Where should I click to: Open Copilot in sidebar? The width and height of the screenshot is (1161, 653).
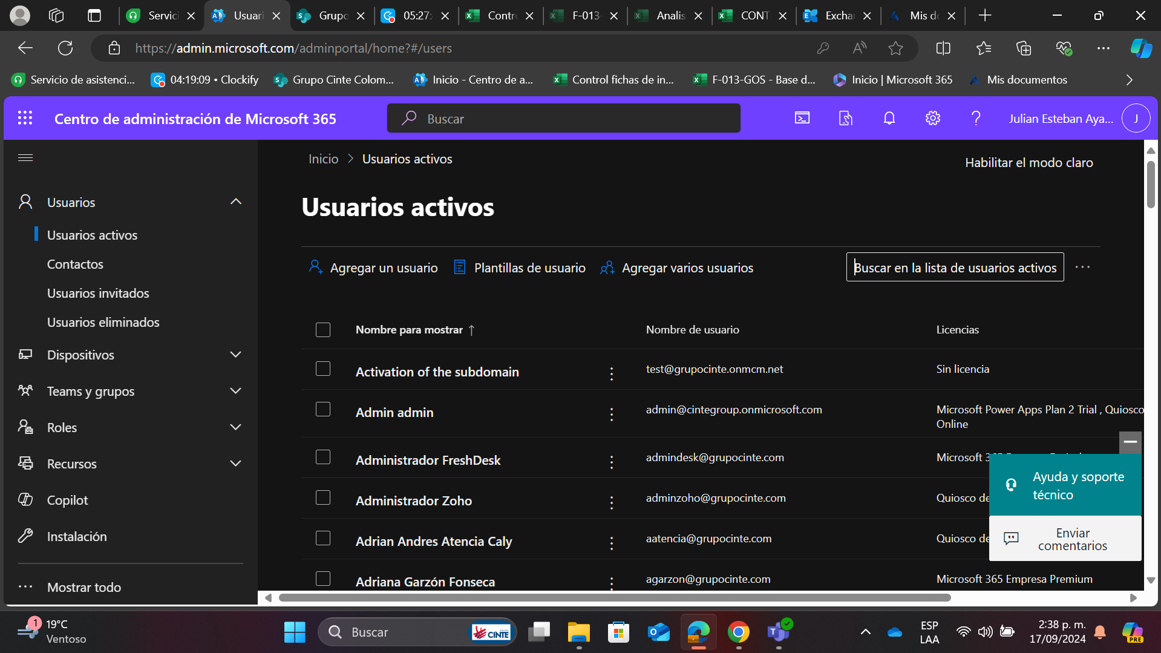coord(67,500)
